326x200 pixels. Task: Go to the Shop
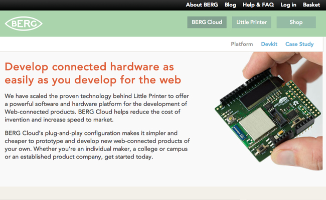point(296,22)
